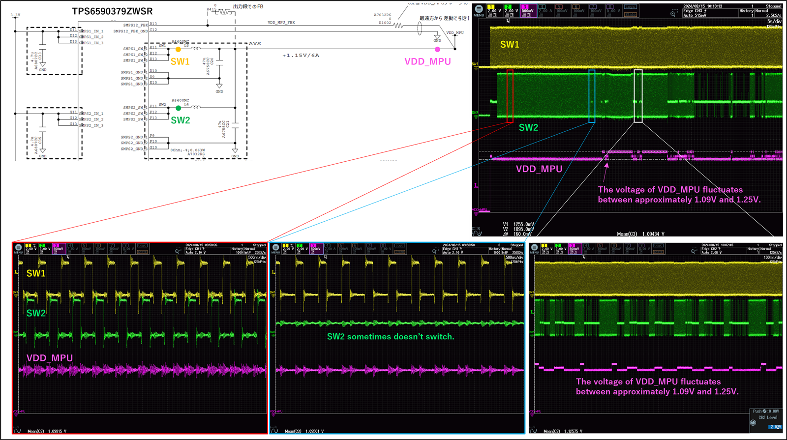The width and height of the screenshot is (787, 440).
Task: Toggle channel 3 500mV on 100ms/div scope
Action: pyautogui.click(x=575, y=249)
